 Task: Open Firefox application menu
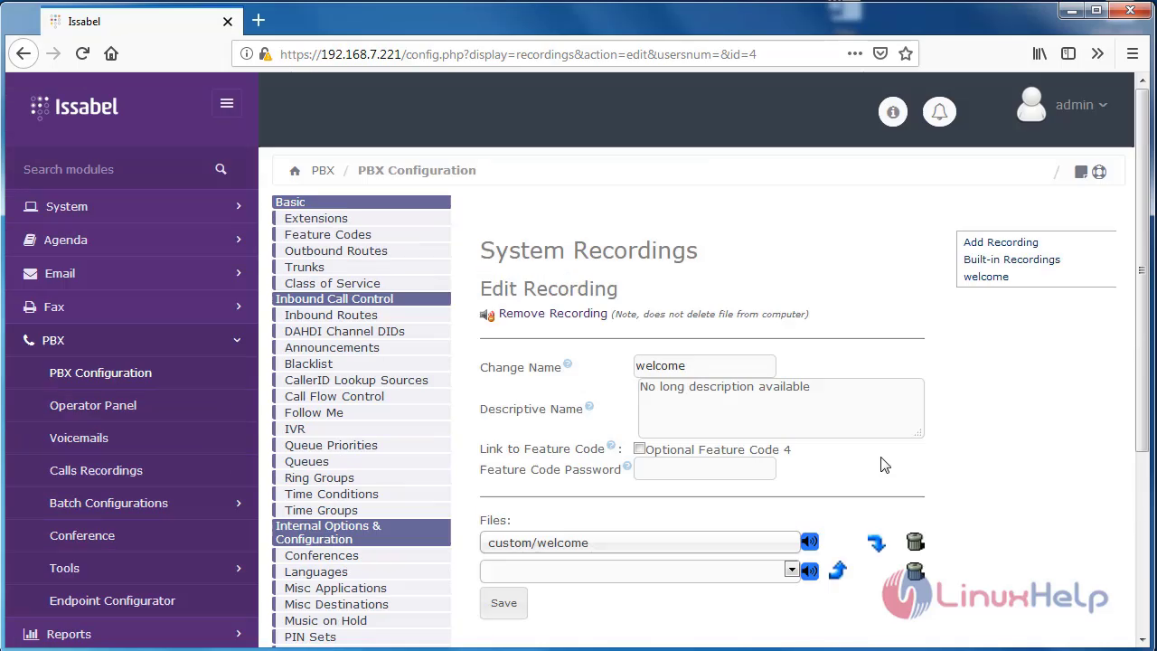point(1132,53)
